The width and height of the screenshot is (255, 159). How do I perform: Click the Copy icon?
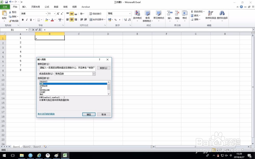(10, 16)
